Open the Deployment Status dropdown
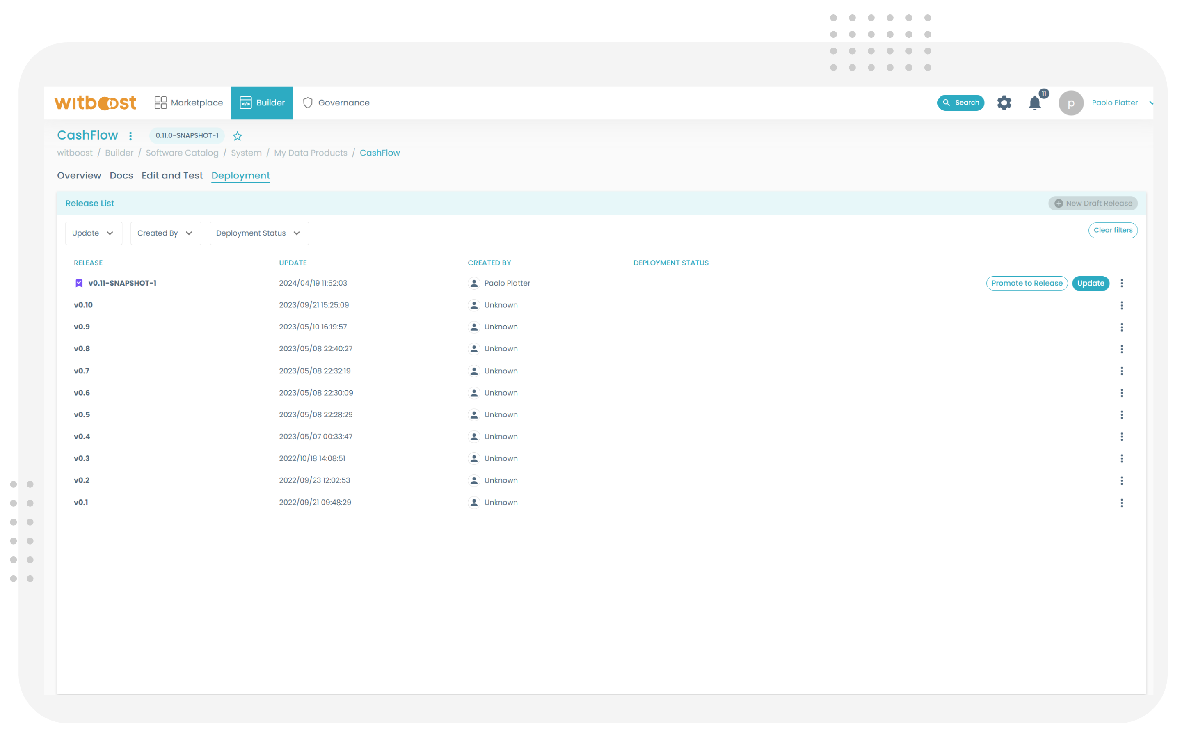1182x739 pixels. coord(258,233)
